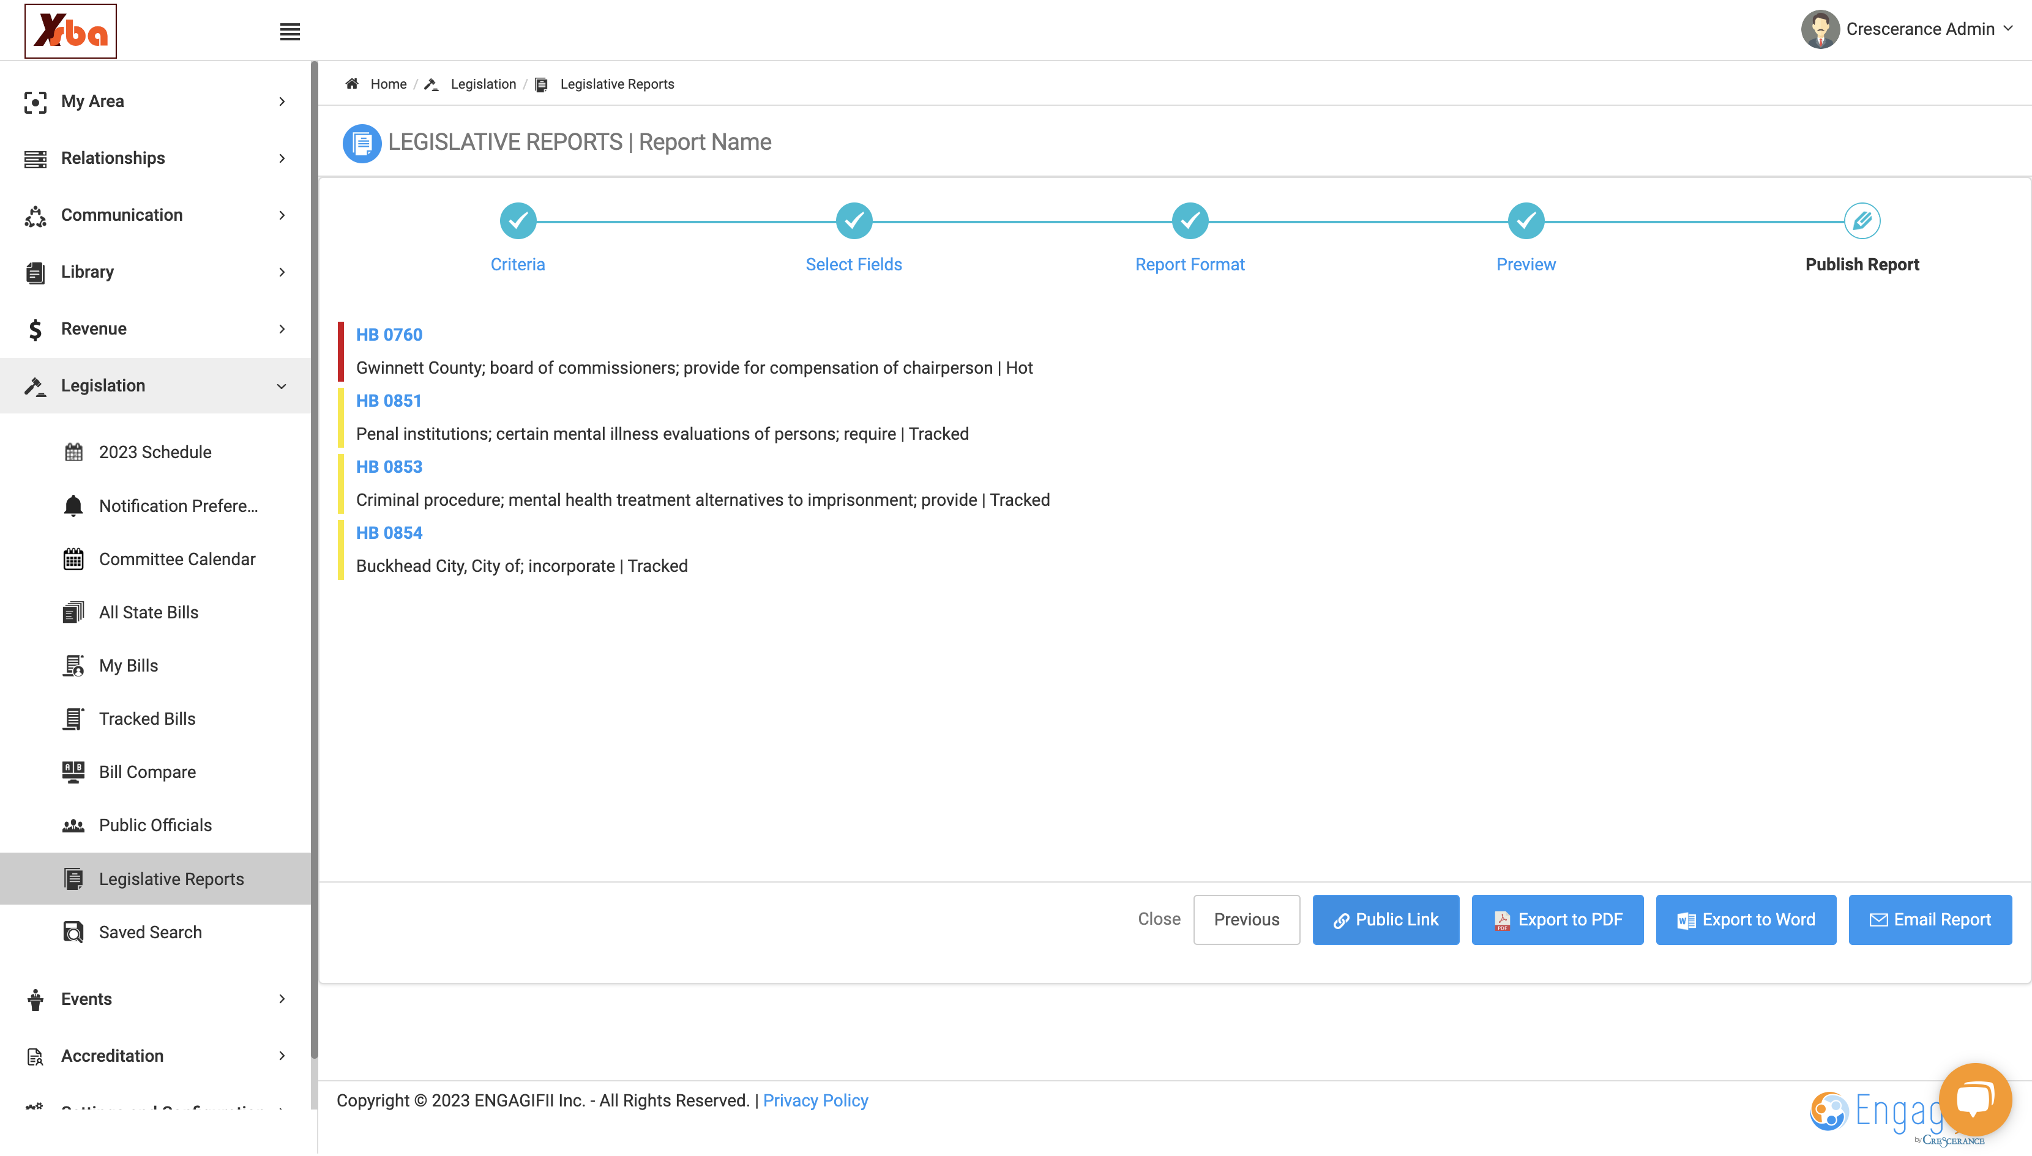Image resolution: width=2032 pixels, height=1156 pixels.
Task: Expand the My Area menu
Action: click(155, 101)
